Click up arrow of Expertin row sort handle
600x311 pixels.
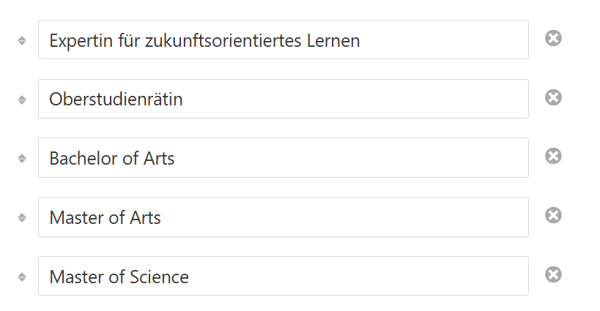point(22,38)
